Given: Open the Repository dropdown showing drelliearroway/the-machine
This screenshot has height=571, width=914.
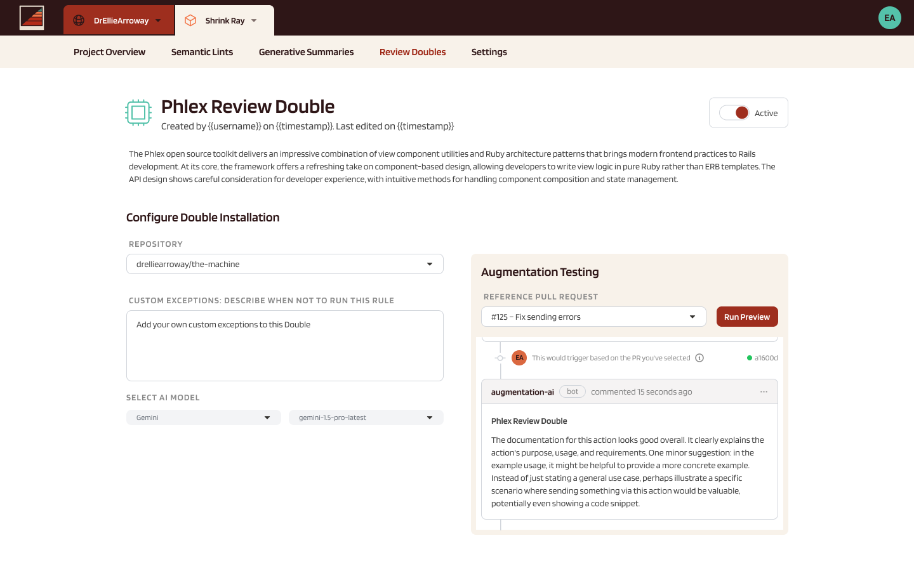Looking at the screenshot, I should click(x=285, y=264).
